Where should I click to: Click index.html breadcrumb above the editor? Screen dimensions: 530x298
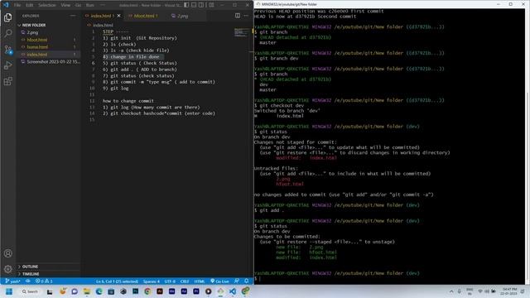pos(100,25)
